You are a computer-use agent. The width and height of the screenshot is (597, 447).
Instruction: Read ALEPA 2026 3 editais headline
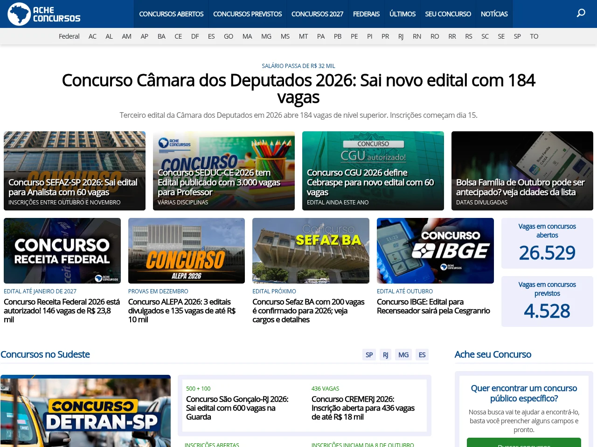point(182,311)
